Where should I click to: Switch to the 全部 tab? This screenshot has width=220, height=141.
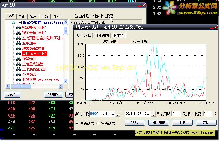point(22,16)
